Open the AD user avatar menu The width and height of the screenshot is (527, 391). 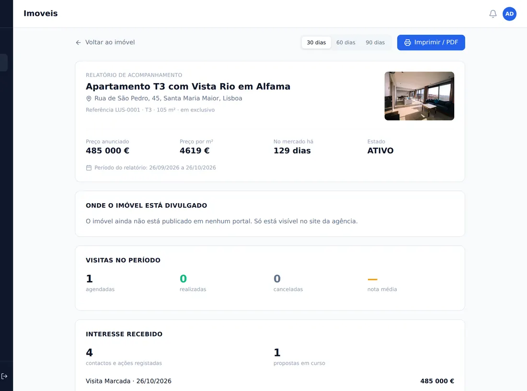tap(510, 14)
